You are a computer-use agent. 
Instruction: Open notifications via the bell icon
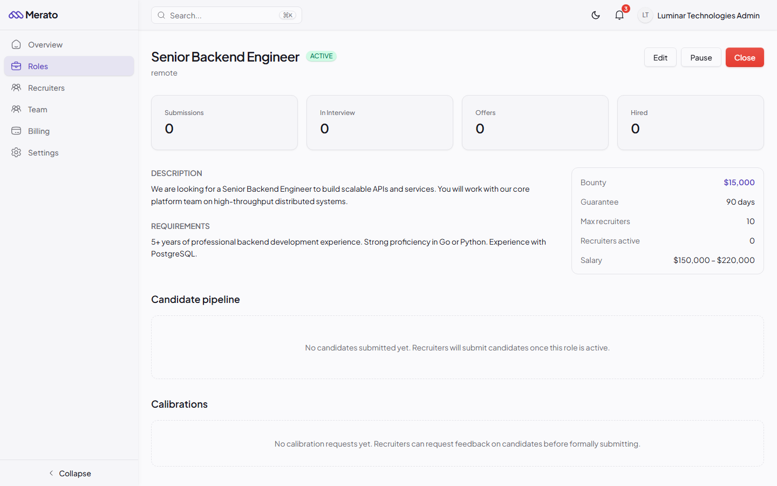(x=619, y=15)
